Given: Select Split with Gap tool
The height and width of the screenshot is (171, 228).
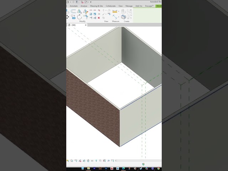Looking at the screenshot, I should click(95, 10).
